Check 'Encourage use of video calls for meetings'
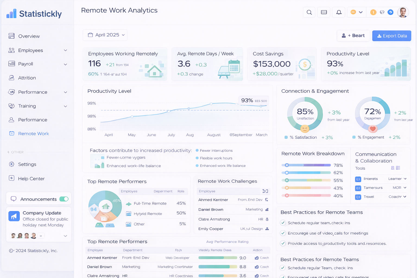The height and width of the screenshot is (278, 417). coord(283,233)
